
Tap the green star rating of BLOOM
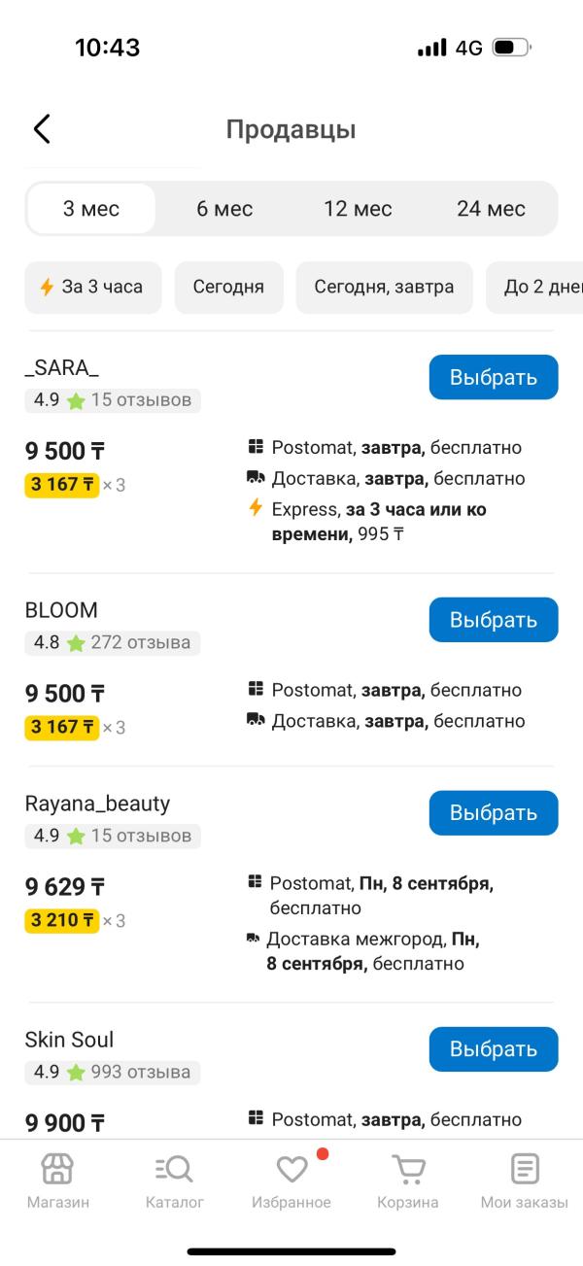point(76,642)
